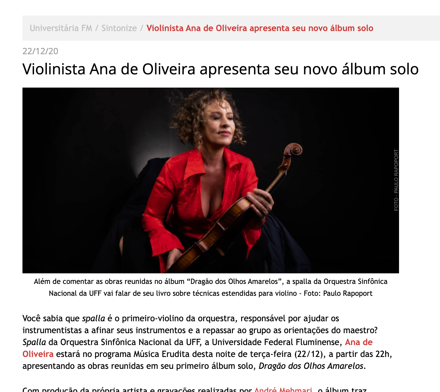
Task: Click the article headline about the new solo album
Action: [220, 69]
